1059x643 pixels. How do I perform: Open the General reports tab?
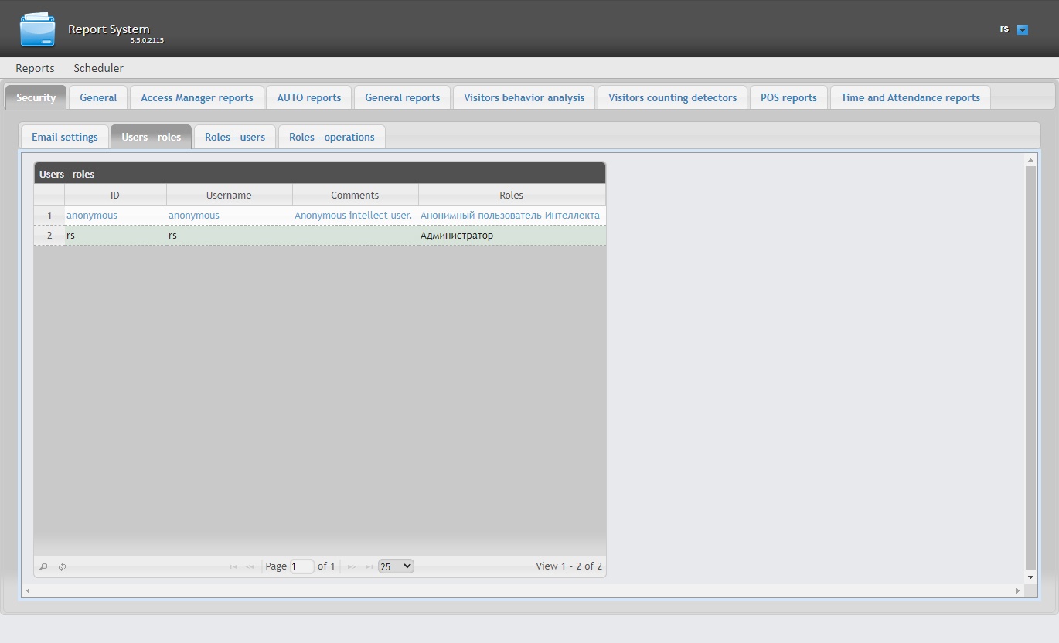pyautogui.click(x=403, y=97)
